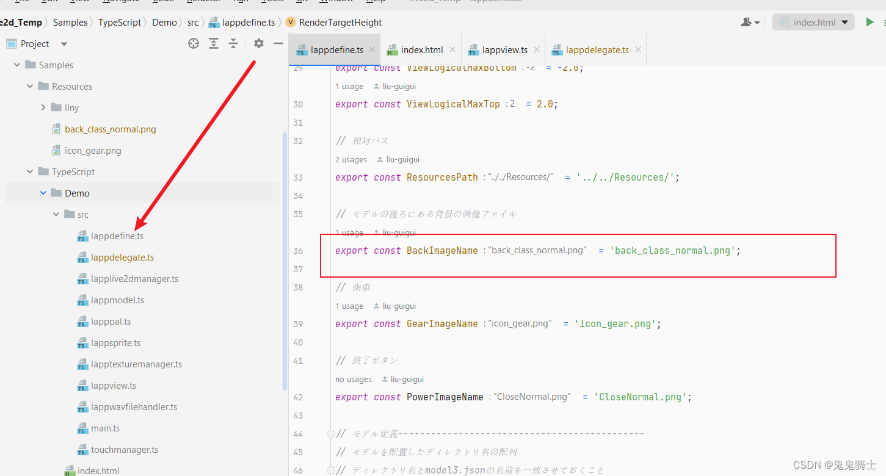
Task: Open lapppal.ts in the project tree
Action: tap(111, 322)
